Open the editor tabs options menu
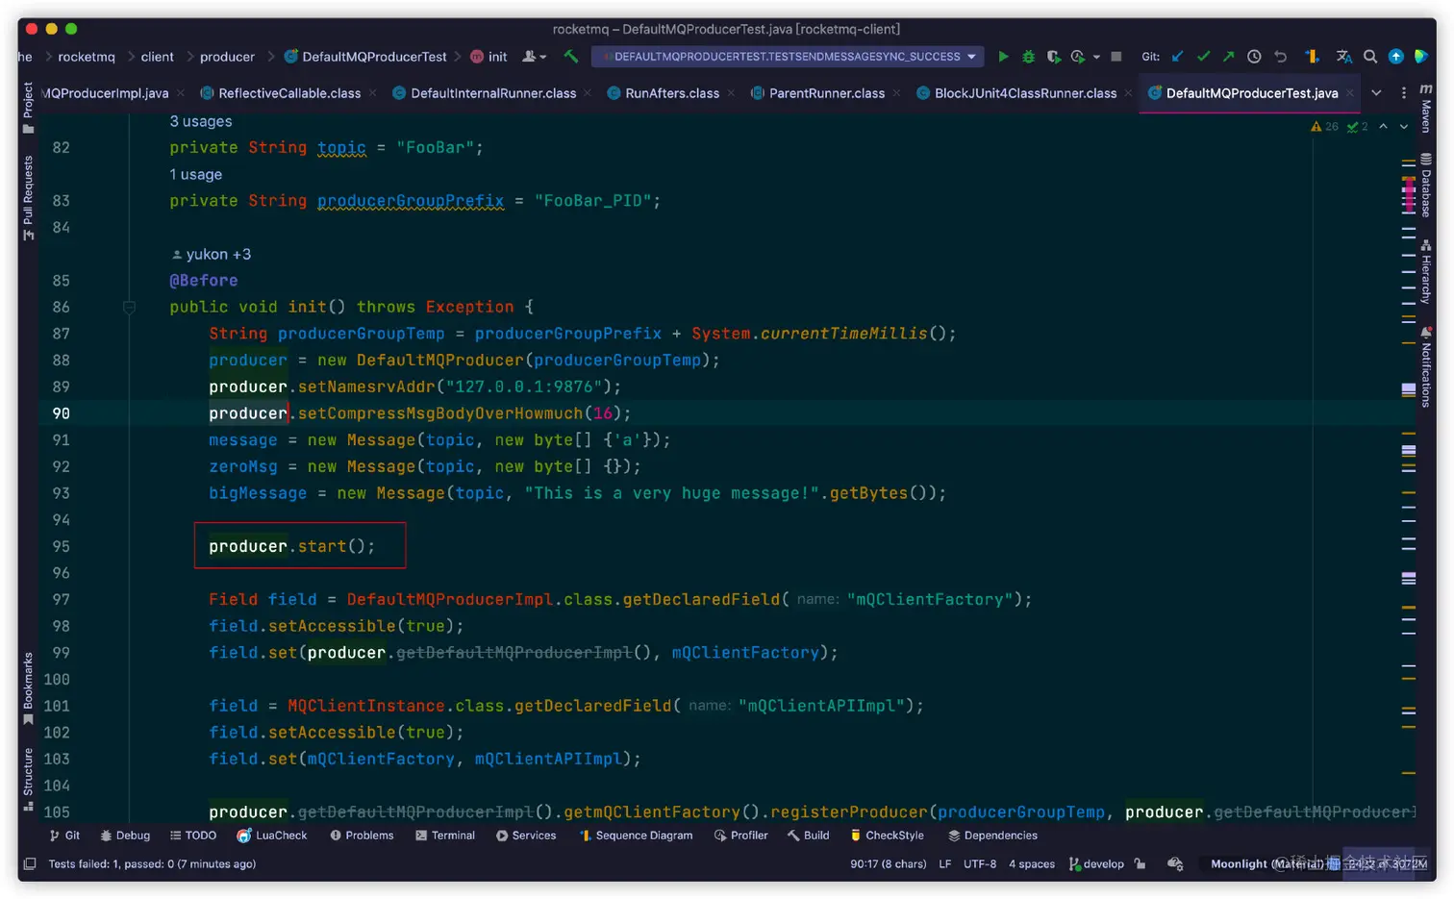 [x=1404, y=93]
